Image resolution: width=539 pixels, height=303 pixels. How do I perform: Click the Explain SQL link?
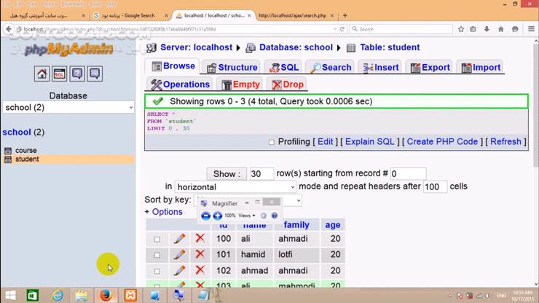click(x=369, y=142)
